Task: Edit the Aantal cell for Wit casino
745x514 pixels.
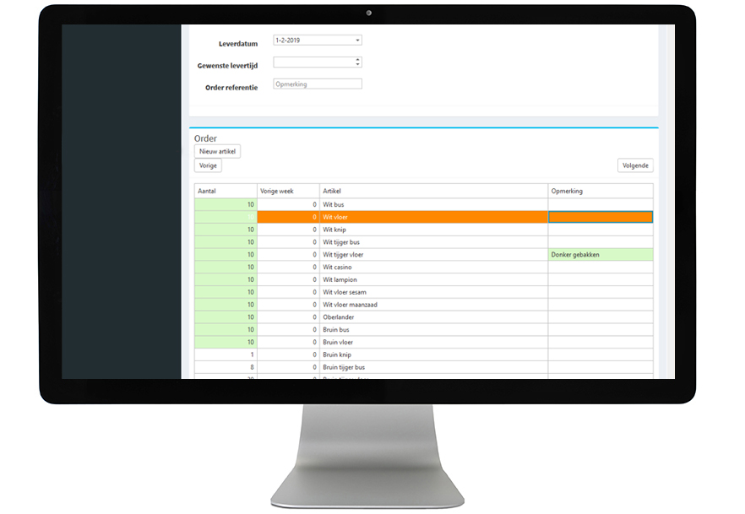Action: [226, 268]
